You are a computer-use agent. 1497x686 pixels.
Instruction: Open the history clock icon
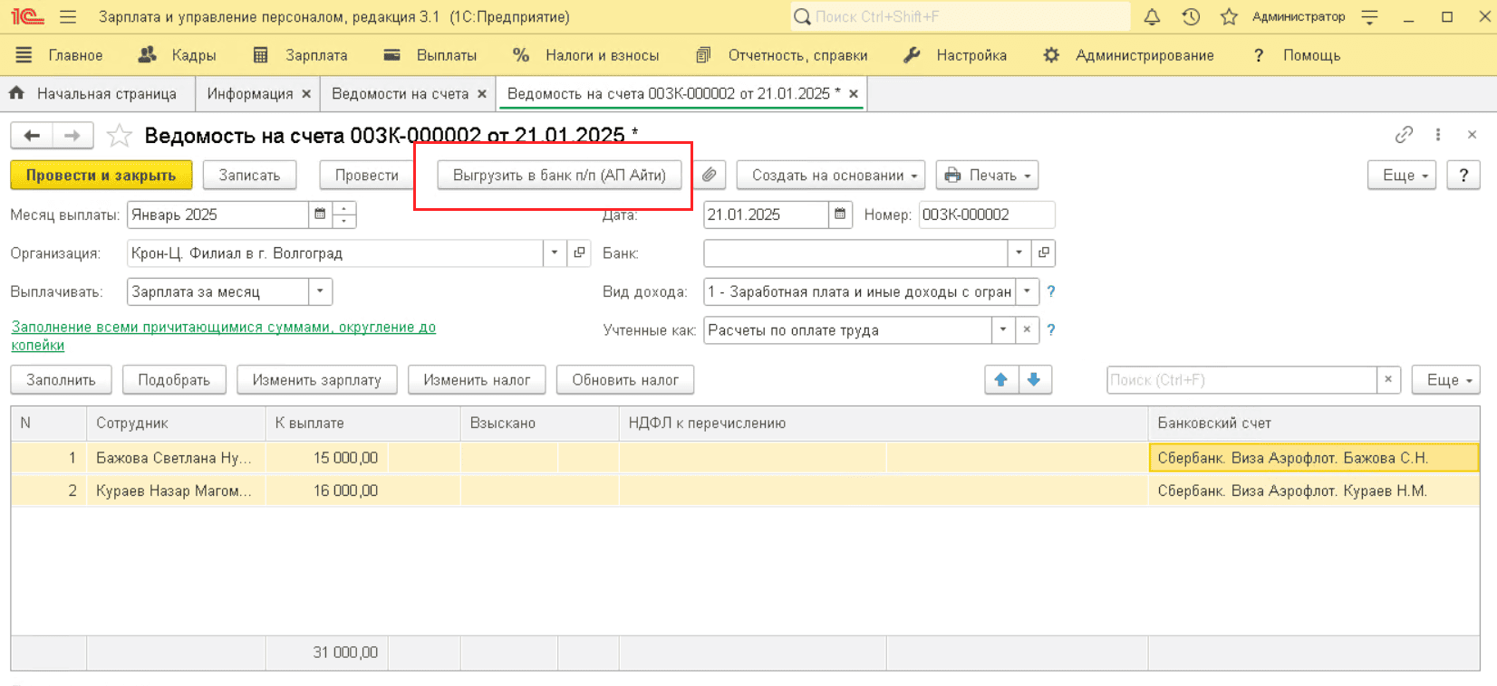(x=1191, y=16)
